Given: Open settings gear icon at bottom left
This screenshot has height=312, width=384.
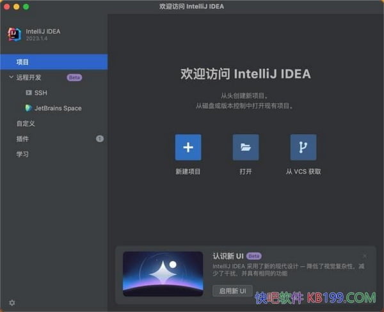Looking at the screenshot, I should (12, 302).
